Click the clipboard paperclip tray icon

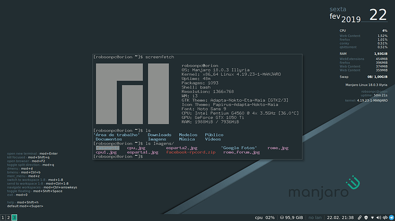tap(360, 218)
